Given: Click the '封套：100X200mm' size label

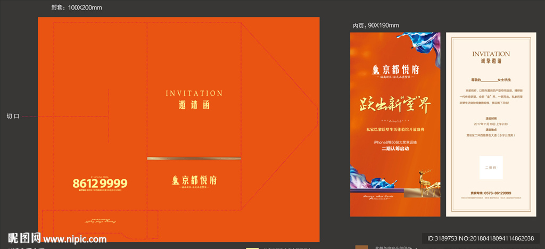Looking at the screenshot, I should tap(77, 7).
